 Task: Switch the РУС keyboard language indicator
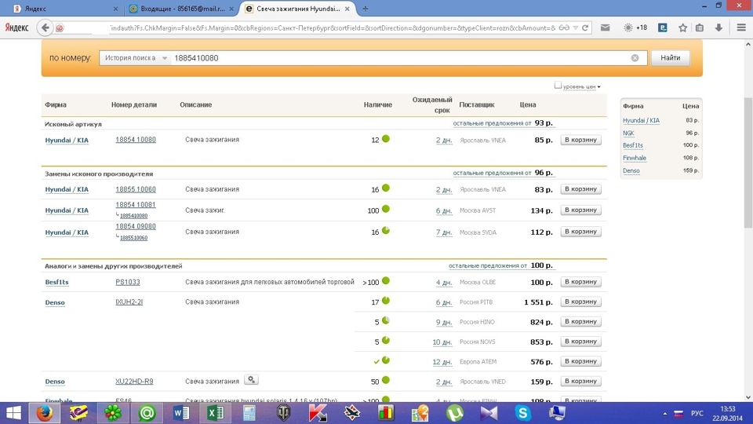coord(697,414)
